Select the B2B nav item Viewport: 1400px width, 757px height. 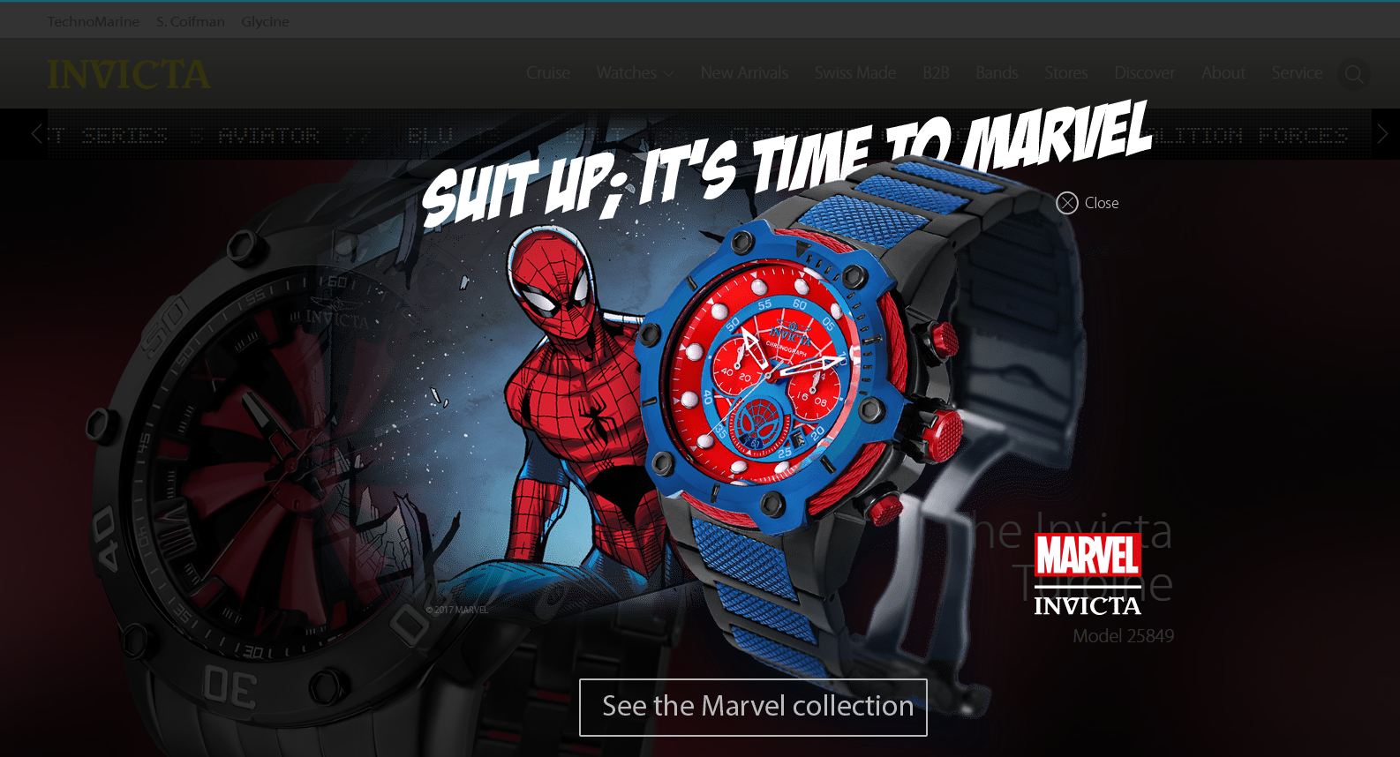click(x=936, y=73)
